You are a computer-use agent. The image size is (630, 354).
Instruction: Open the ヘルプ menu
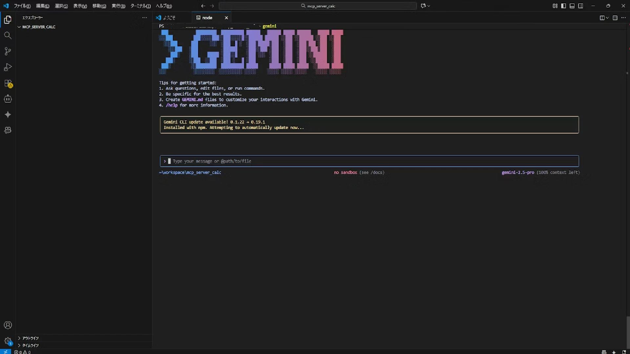click(x=164, y=6)
